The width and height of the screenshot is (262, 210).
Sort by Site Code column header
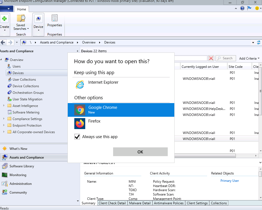[239, 67]
